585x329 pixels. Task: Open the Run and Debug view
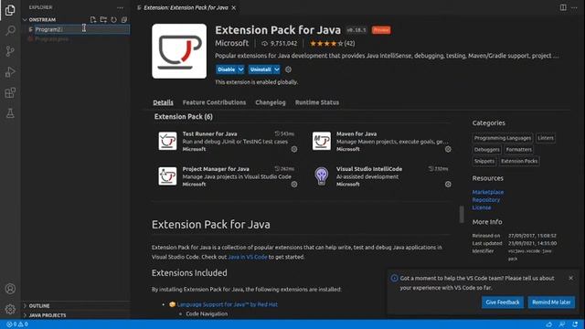pos(10,72)
